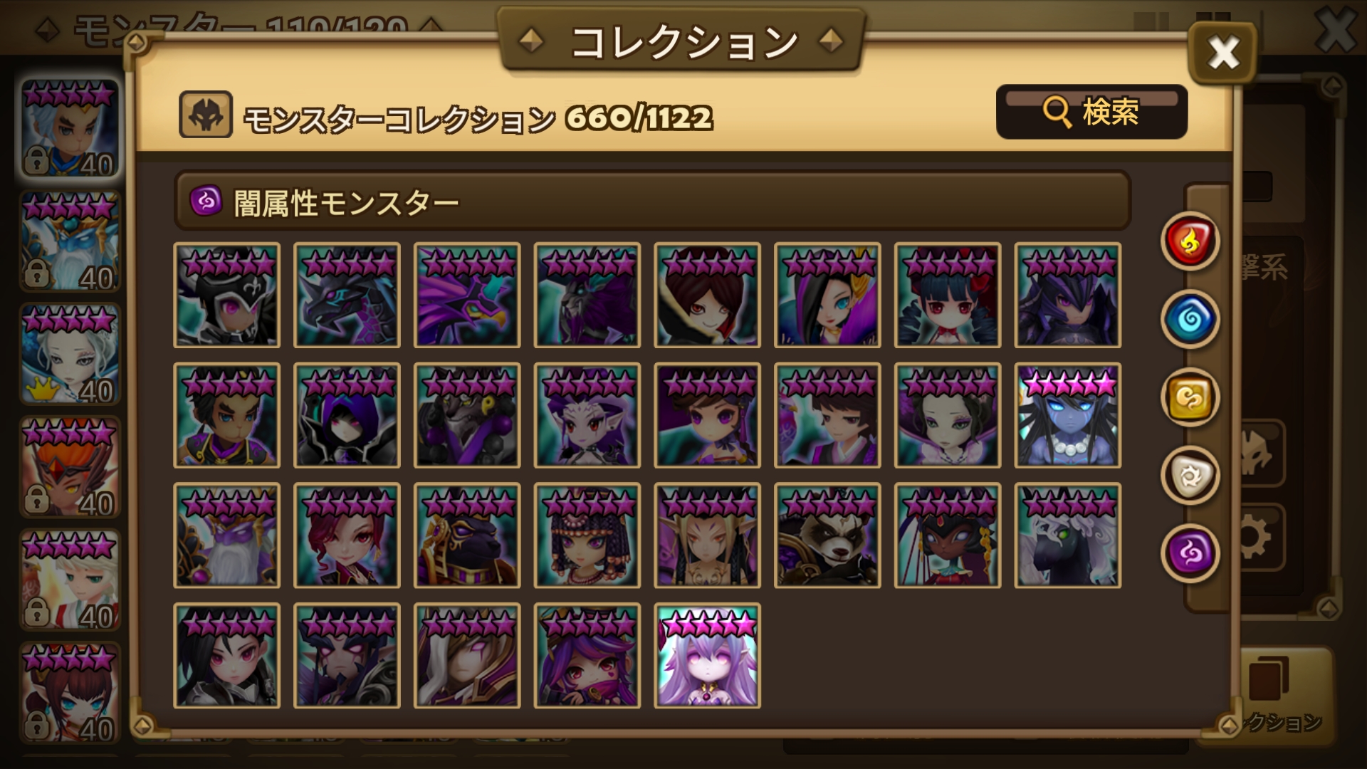The height and width of the screenshot is (769, 1367).
Task: Select the bearded sea king monster in left list
Action: pos(70,241)
